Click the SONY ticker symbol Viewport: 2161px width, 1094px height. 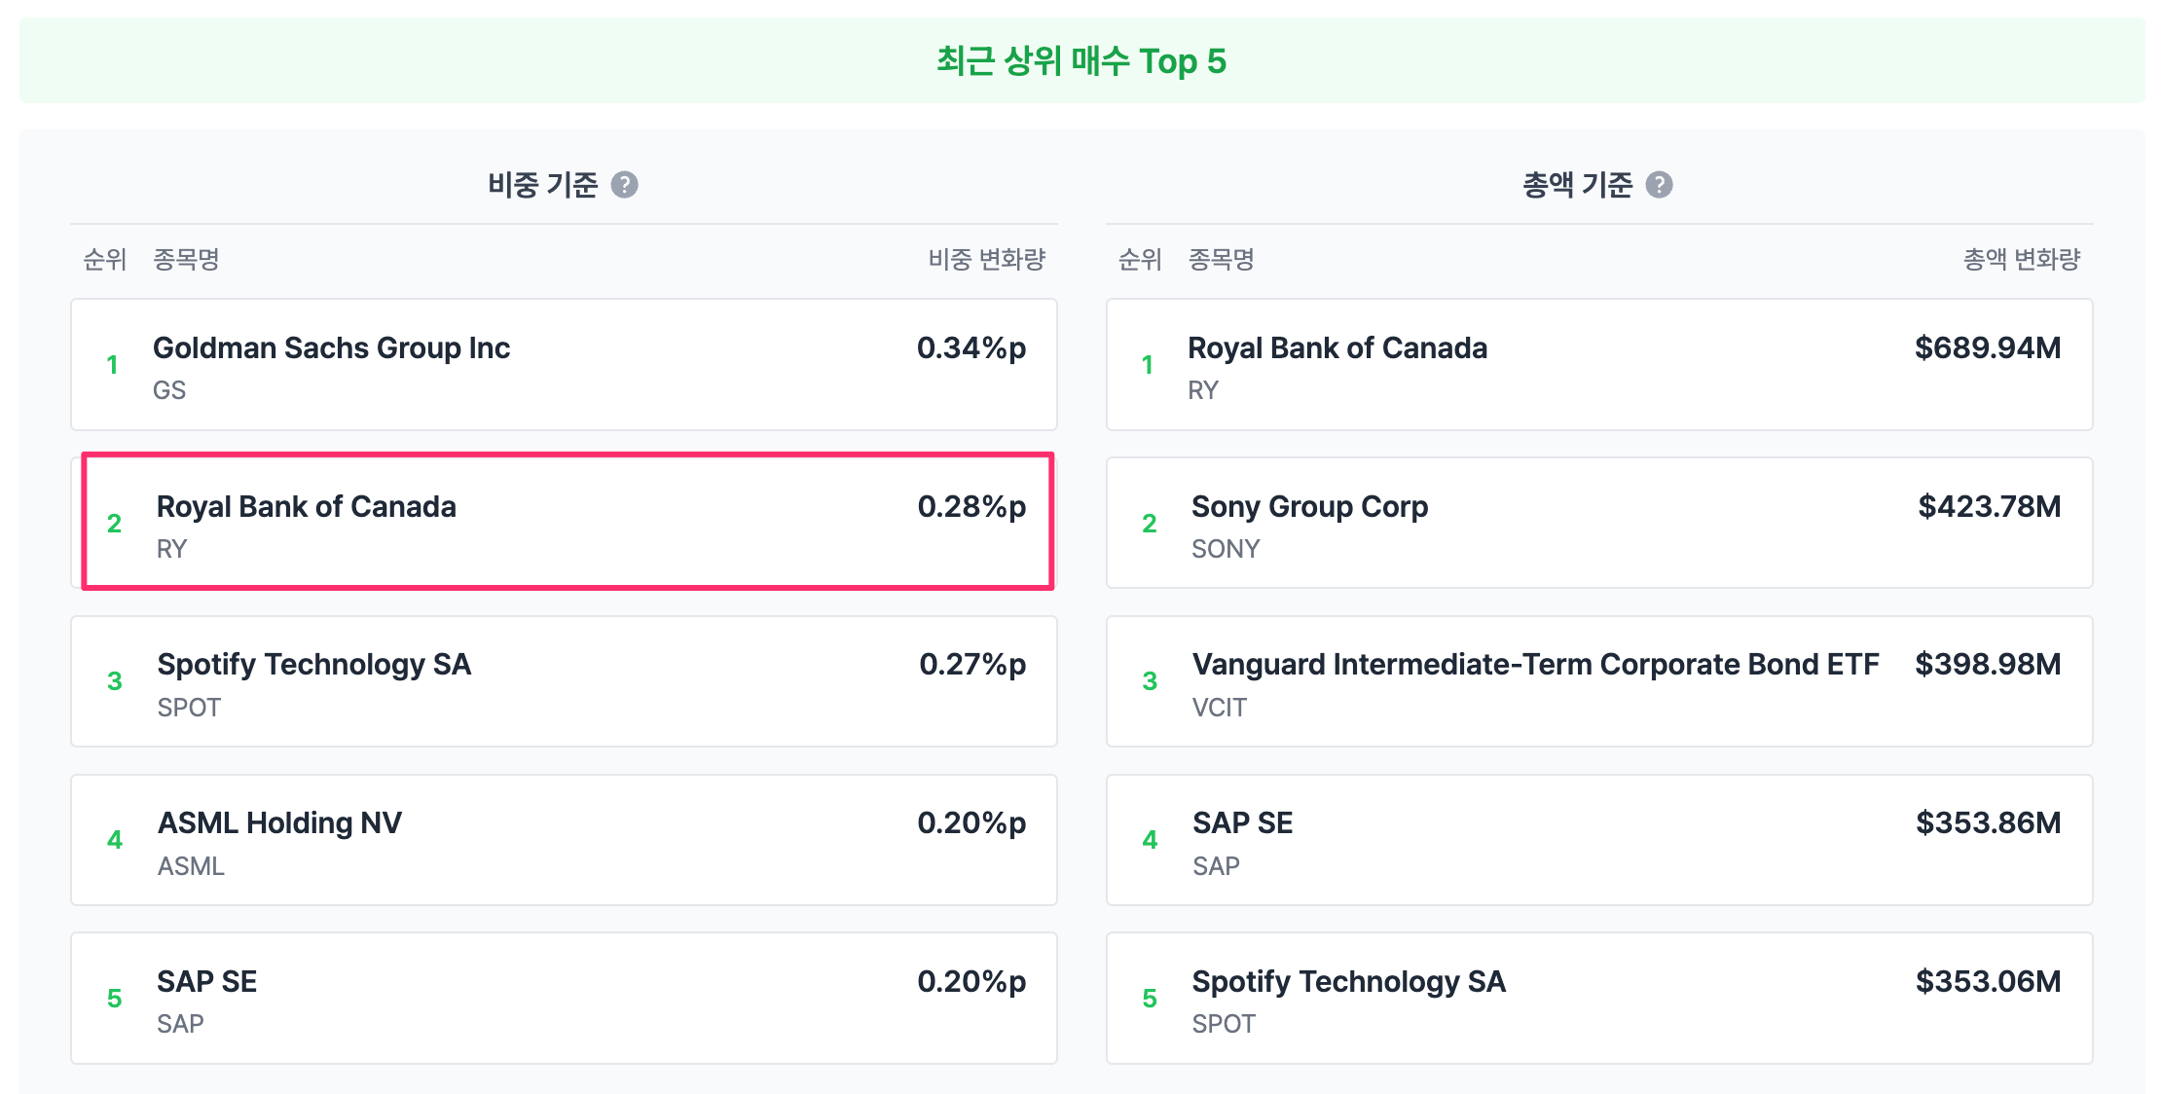pos(1225,549)
